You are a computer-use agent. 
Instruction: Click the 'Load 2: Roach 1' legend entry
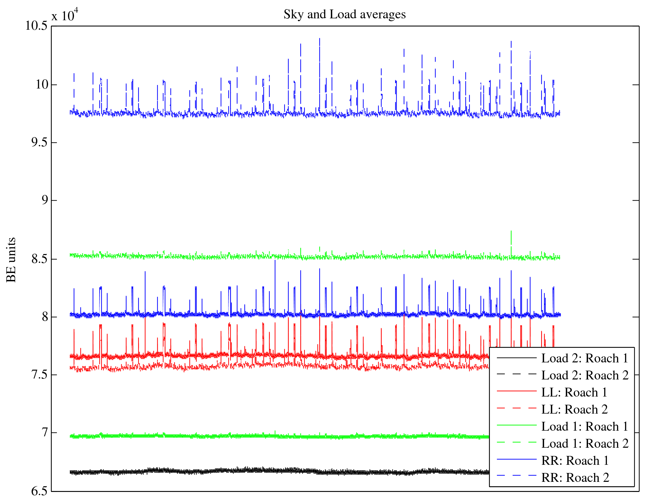point(584,358)
